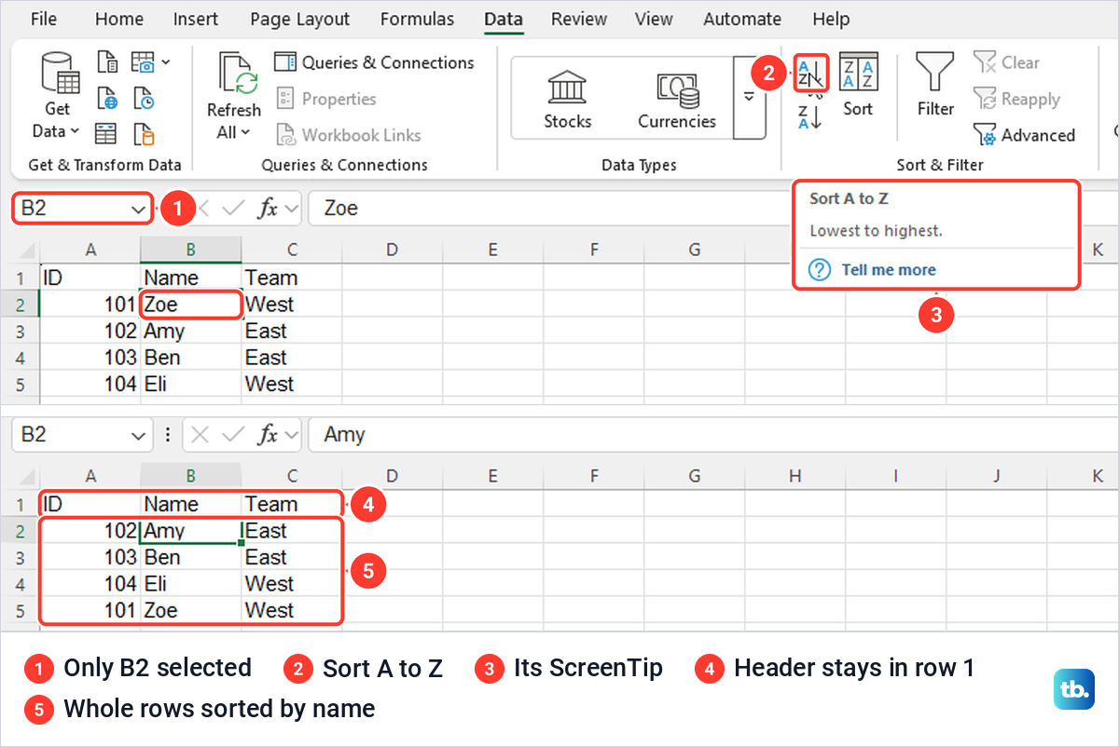Click the three-dot handle beside Amy formula bar
The image size is (1119, 747).
168,434
